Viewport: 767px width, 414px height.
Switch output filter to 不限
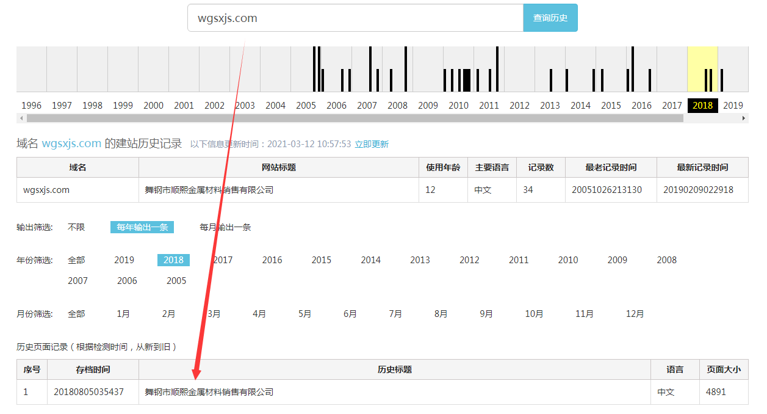(76, 227)
